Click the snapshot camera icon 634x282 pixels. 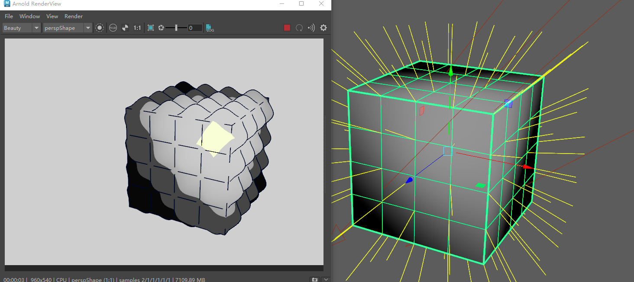(314, 279)
